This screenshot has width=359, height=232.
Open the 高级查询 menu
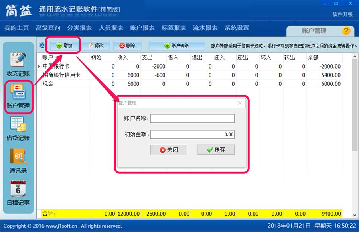point(48,28)
